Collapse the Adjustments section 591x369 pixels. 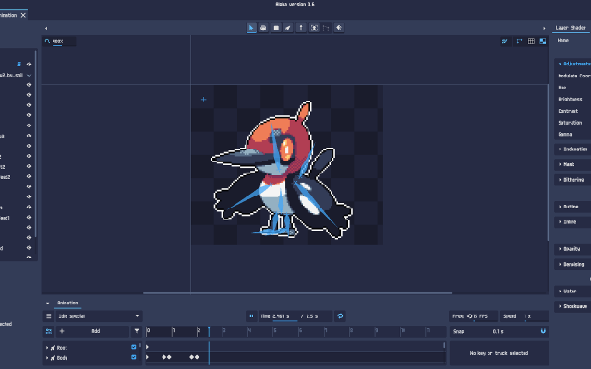pyautogui.click(x=573, y=64)
